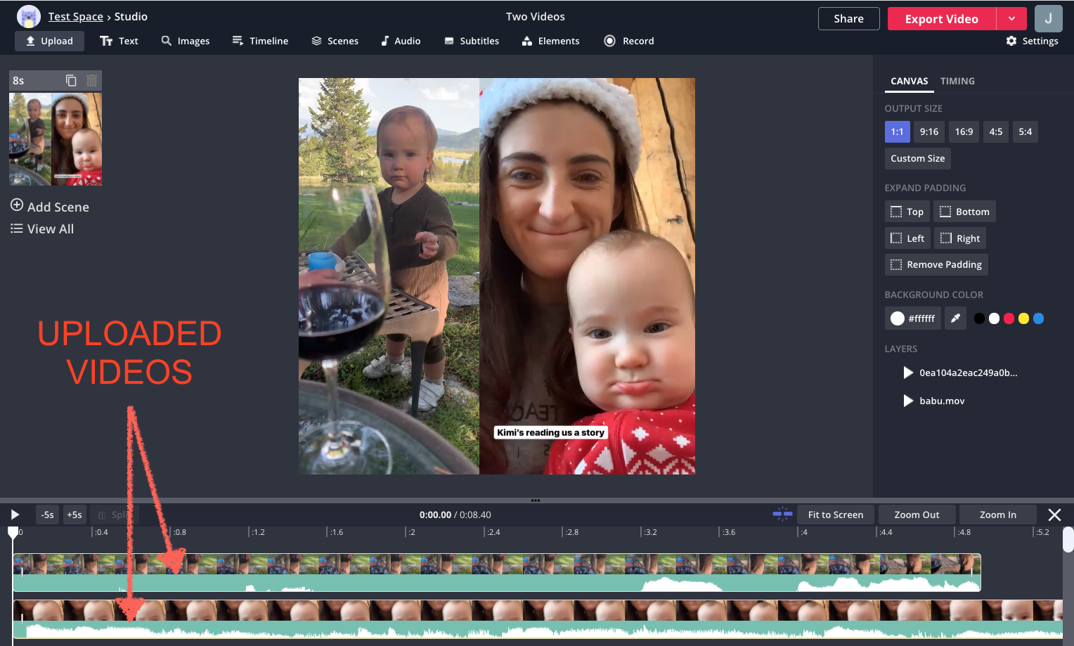Click the Two Videos project title
The width and height of the screenshot is (1074, 646).
click(x=536, y=16)
